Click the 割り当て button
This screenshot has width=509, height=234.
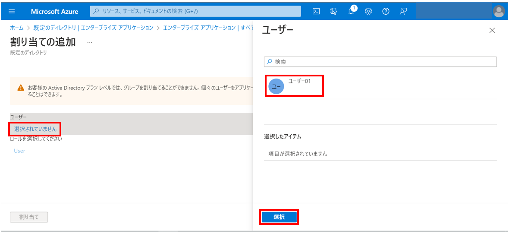click(x=29, y=217)
